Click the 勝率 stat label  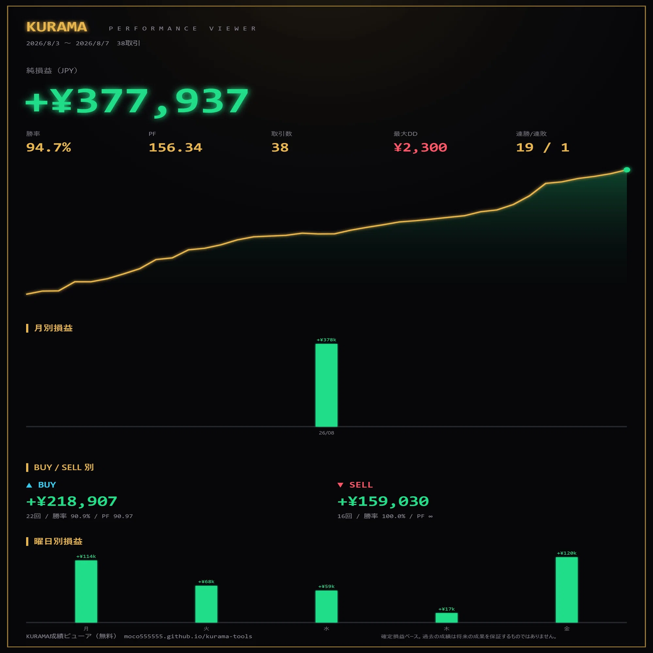click(33, 134)
